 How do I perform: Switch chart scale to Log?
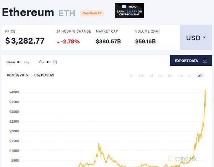tap(27, 62)
